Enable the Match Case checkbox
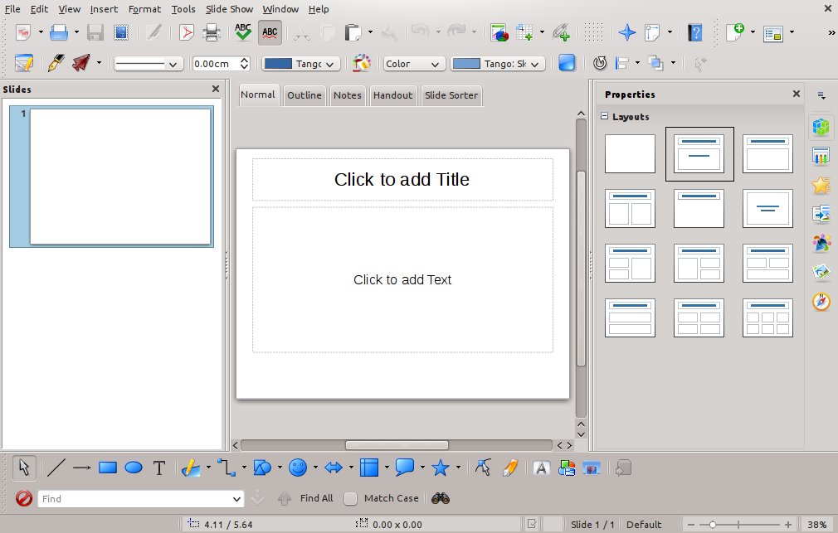The height and width of the screenshot is (533, 838). pos(351,498)
